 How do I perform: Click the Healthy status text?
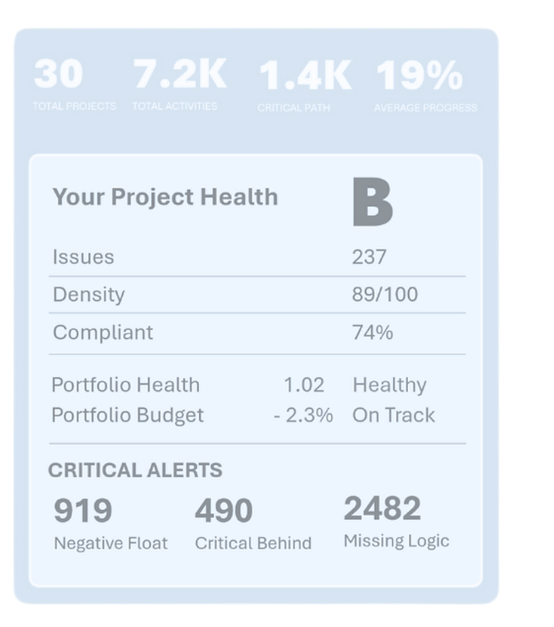pyautogui.click(x=389, y=385)
